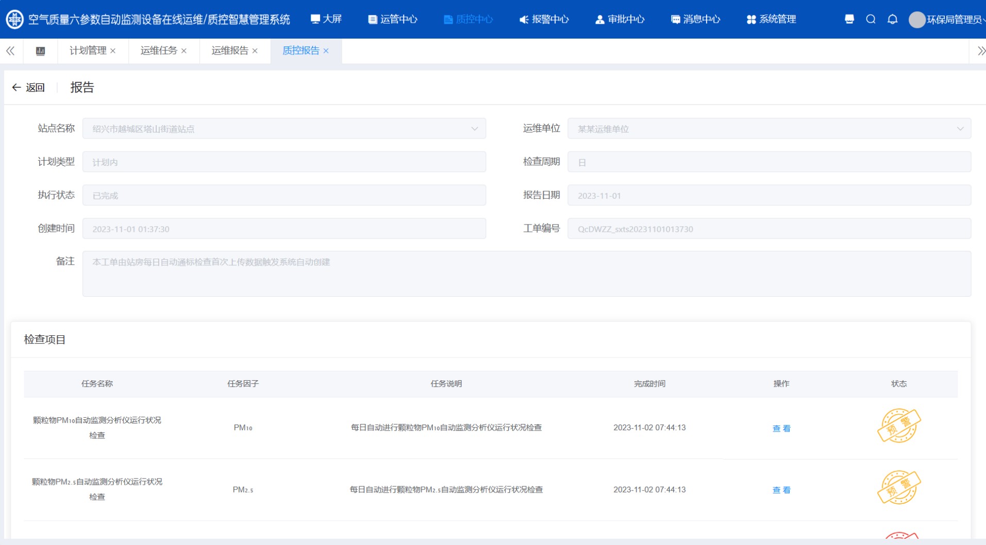
Task: Click the warning stamp in PM10 row
Action: (x=898, y=426)
